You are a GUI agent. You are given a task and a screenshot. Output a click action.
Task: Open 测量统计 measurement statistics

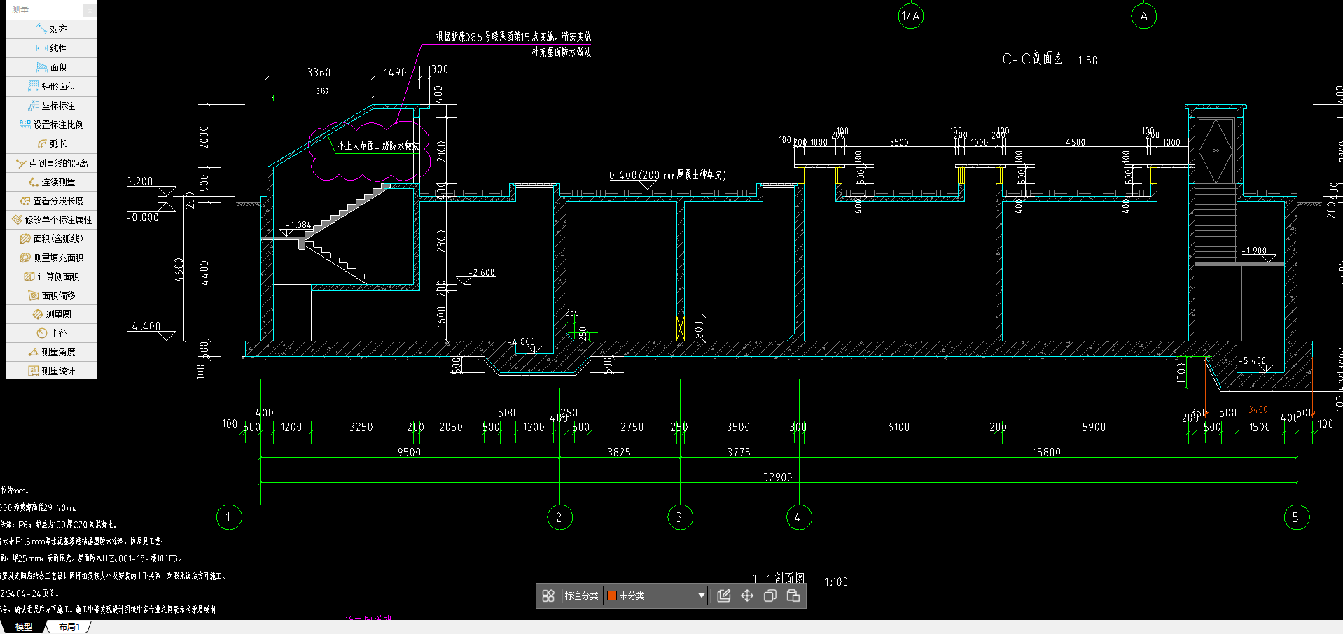(x=52, y=371)
